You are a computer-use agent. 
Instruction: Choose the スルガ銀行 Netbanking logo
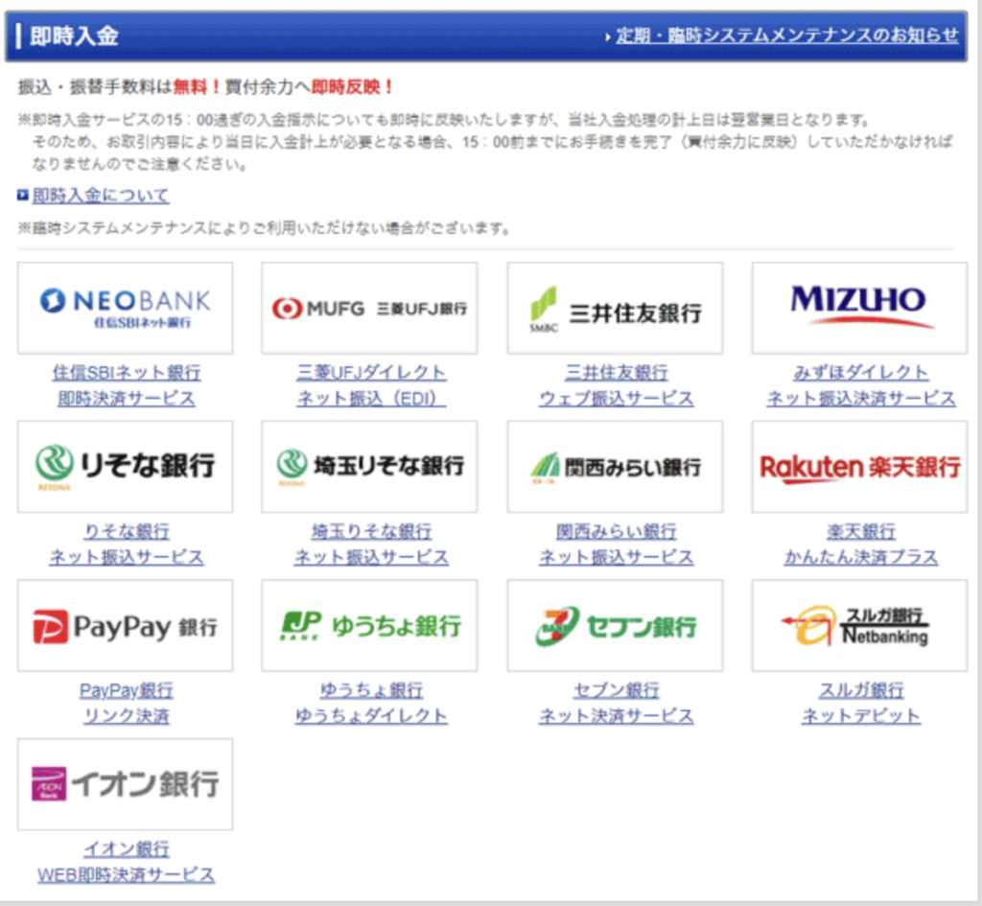[x=860, y=625]
